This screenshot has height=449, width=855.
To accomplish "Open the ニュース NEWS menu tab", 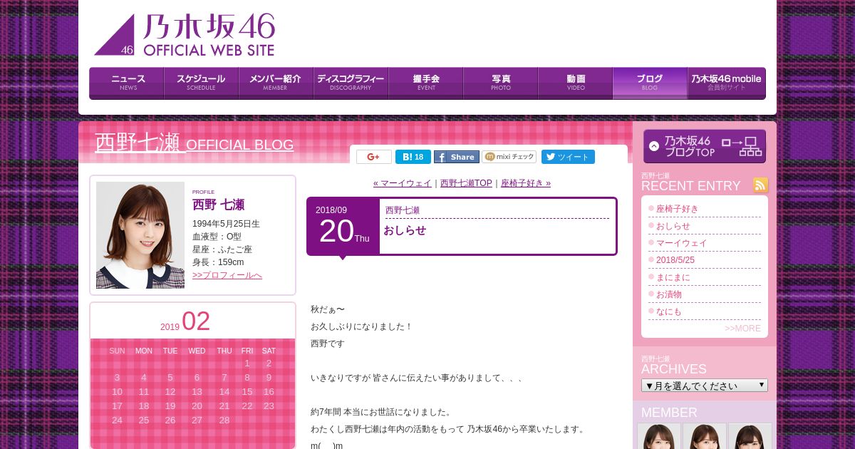I will [x=127, y=83].
